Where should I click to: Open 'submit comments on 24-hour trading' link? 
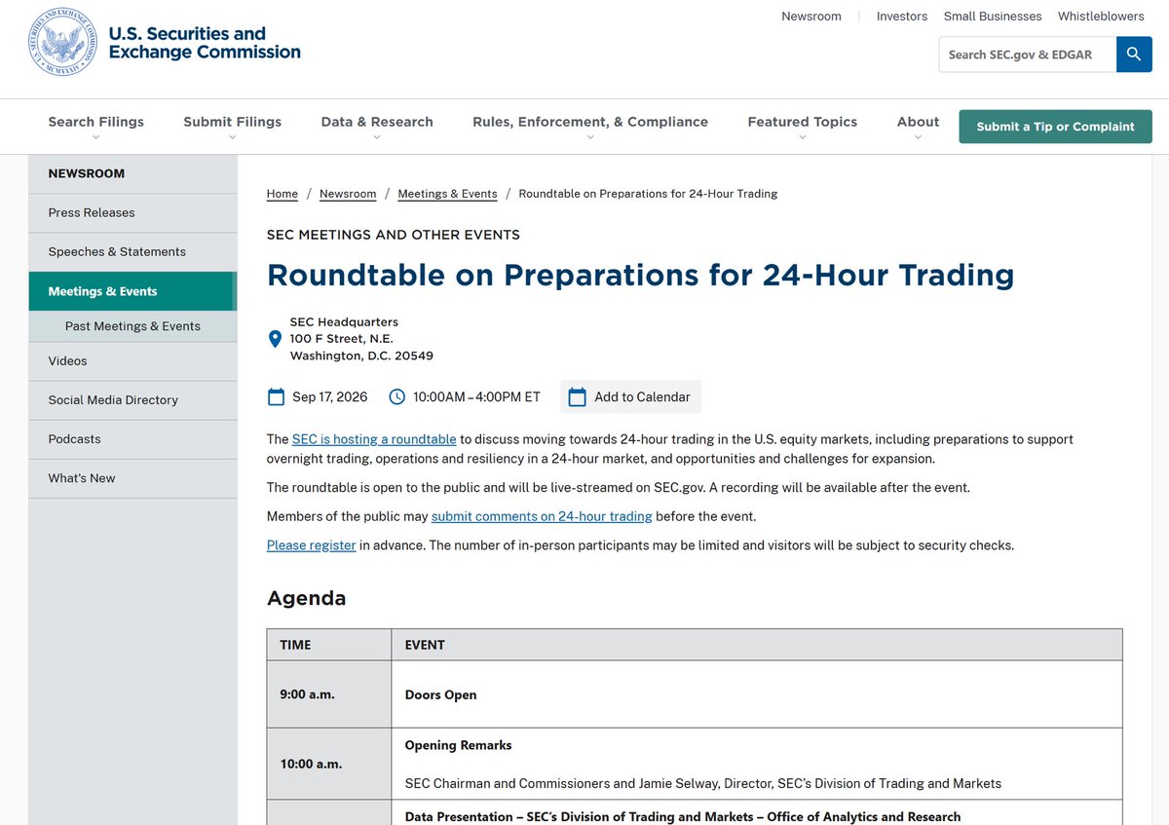click(542, 516)
